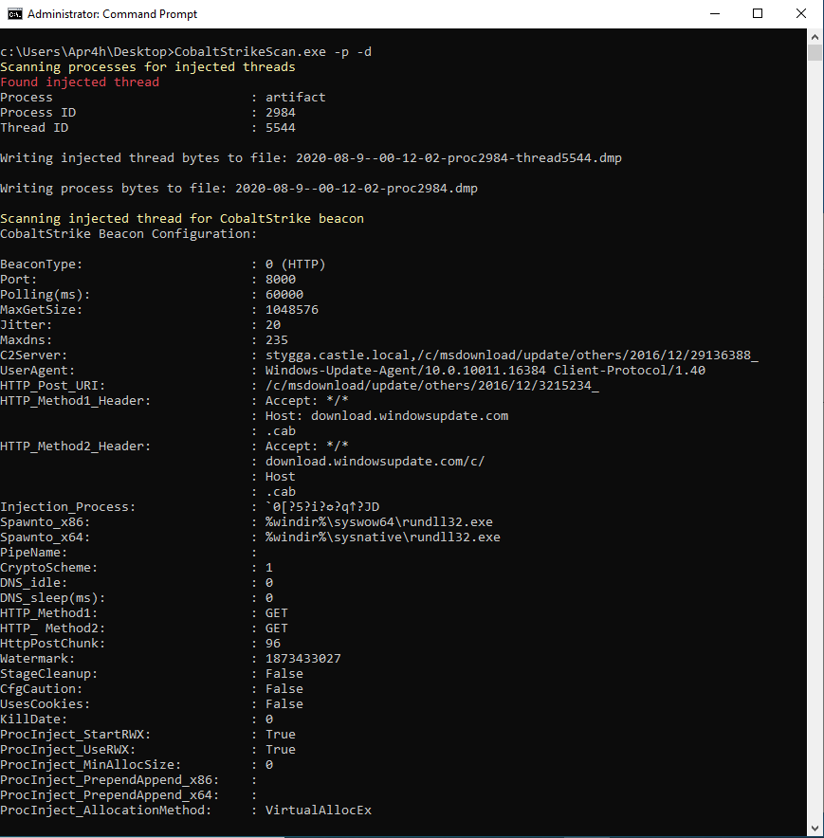Click the scrollbar down arrow
Screen dimensions: 824x838
click(x=815, y=829)
